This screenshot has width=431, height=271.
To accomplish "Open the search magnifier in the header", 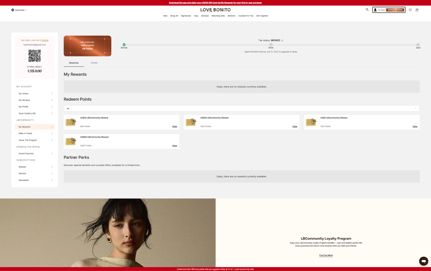I will coord(367,10).
